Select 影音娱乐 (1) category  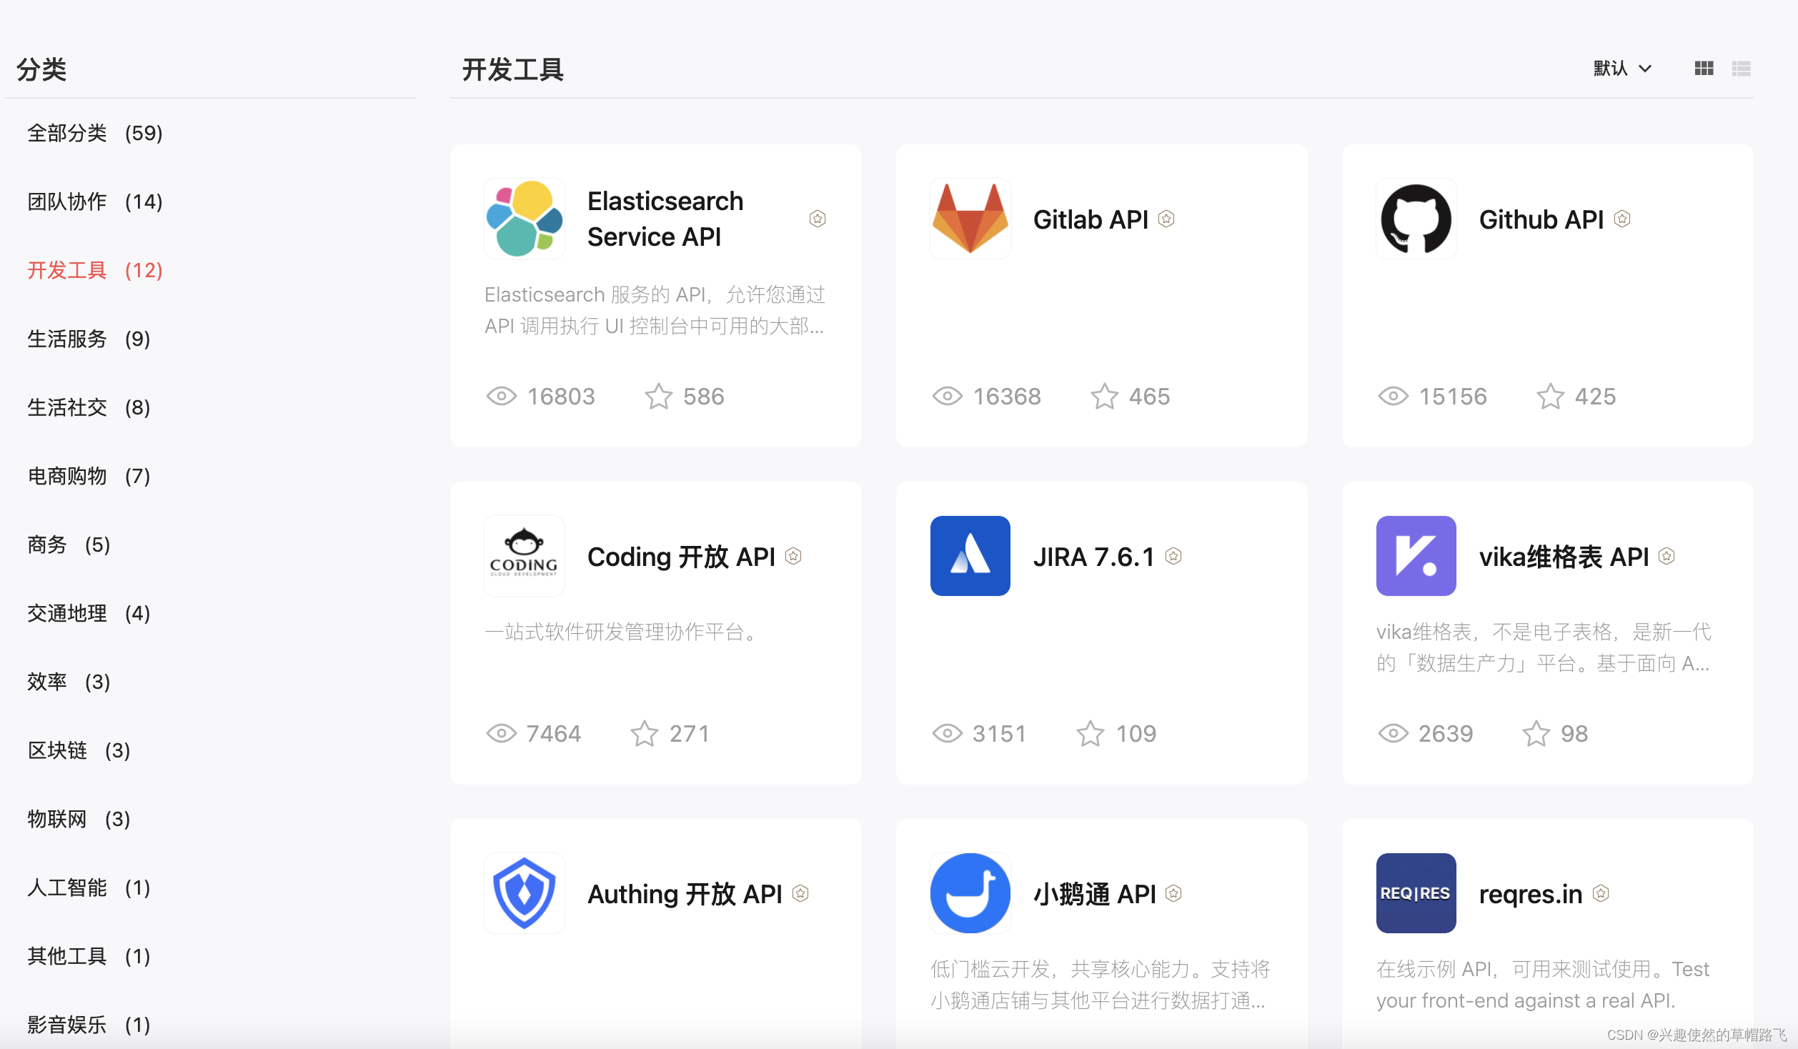click(x=89, y=1025)
